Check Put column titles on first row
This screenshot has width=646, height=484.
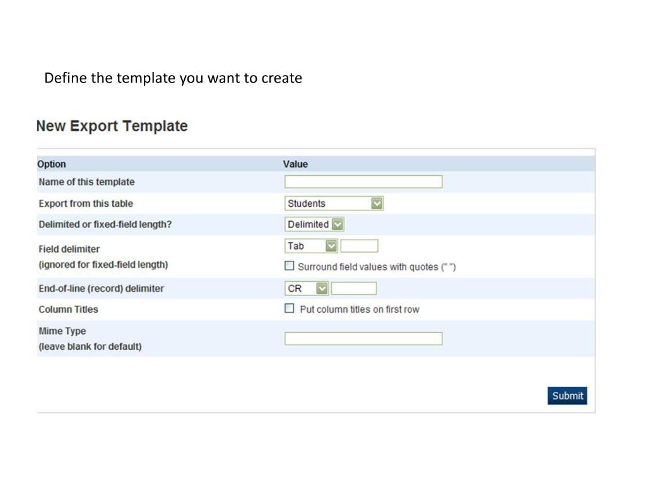289,308
